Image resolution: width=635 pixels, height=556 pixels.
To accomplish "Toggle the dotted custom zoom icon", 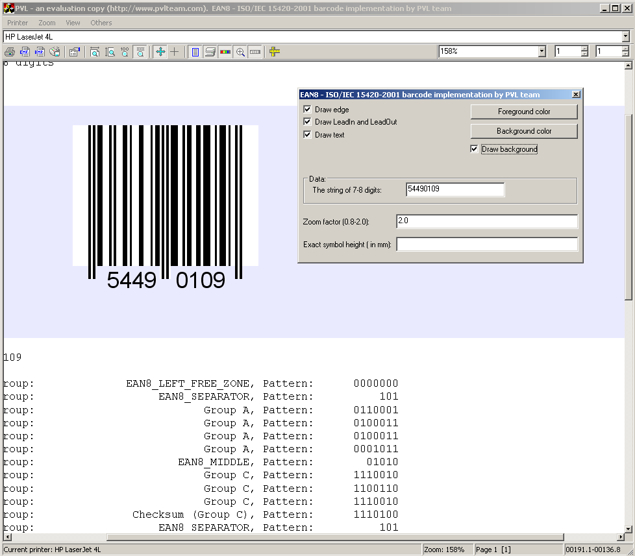I will tap(140, 52).
